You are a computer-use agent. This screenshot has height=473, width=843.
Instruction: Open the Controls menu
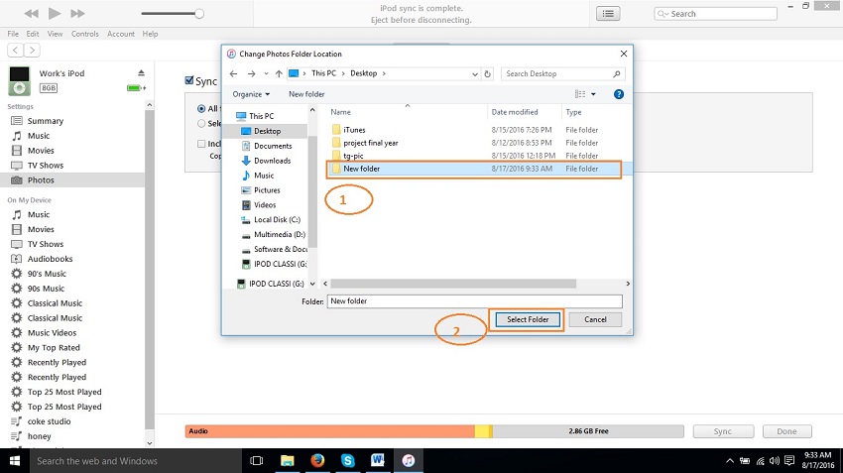tap(84, 34)
